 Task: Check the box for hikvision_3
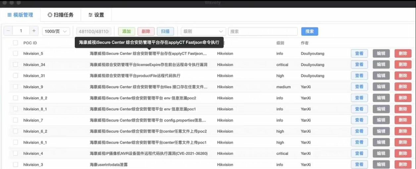coord(16,165)
